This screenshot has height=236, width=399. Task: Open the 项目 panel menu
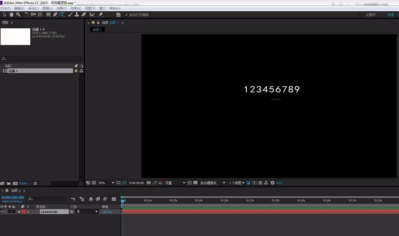(x=12, y=23)
